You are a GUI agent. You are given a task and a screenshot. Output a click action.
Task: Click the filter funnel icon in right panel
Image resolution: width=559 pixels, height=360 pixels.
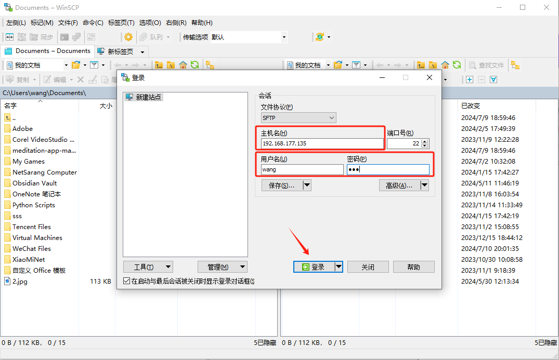(356, 65)
